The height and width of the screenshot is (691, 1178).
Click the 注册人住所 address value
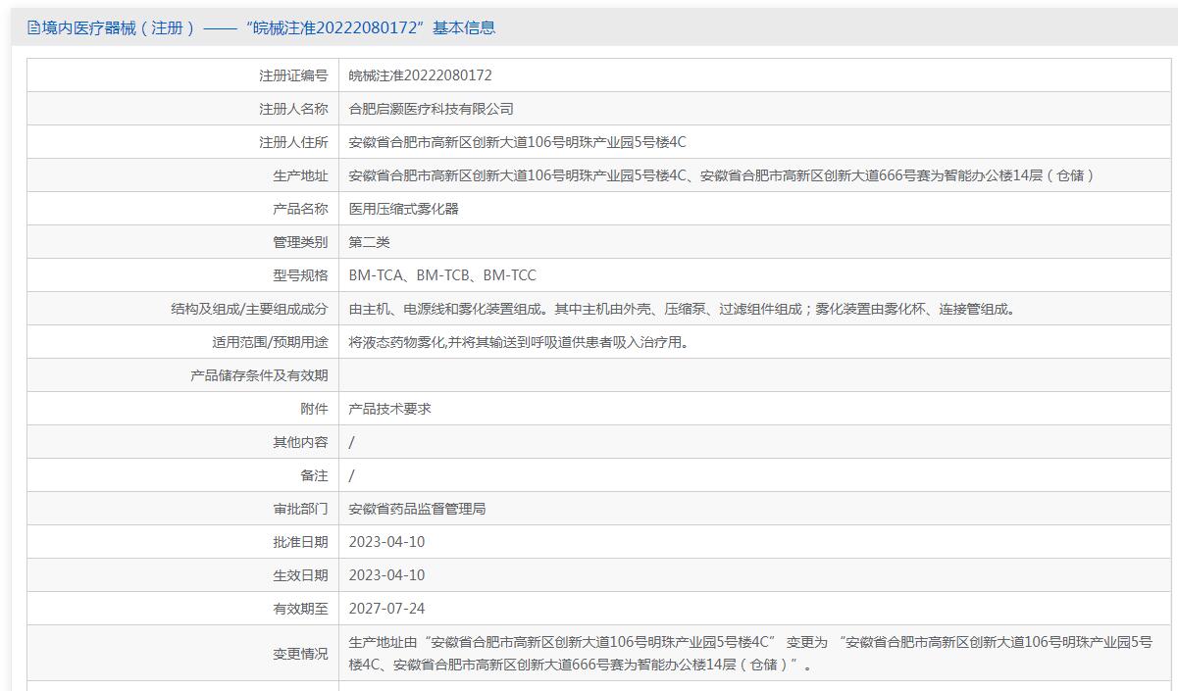pos(518,142)
